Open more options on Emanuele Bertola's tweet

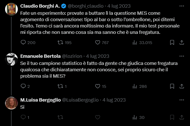(x=182, y=56)
